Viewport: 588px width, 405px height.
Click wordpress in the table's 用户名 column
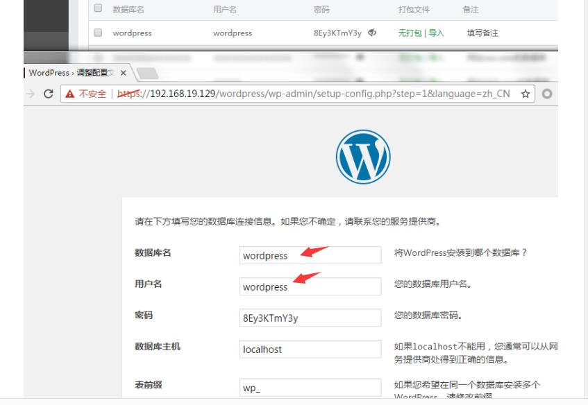(233, 33)
